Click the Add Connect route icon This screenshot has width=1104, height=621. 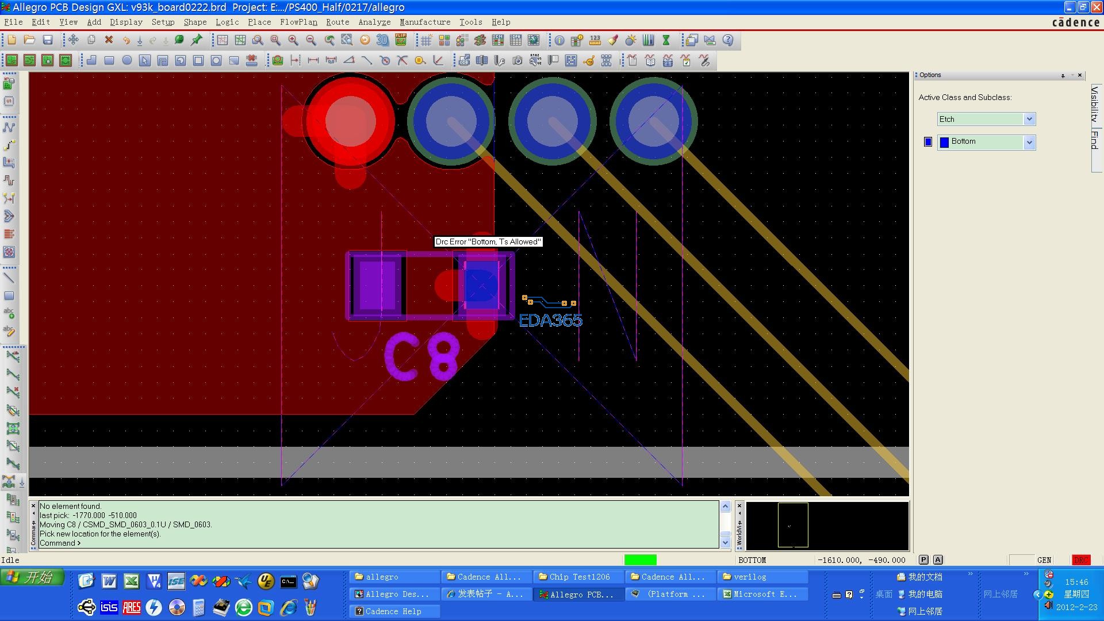point(9,127)
